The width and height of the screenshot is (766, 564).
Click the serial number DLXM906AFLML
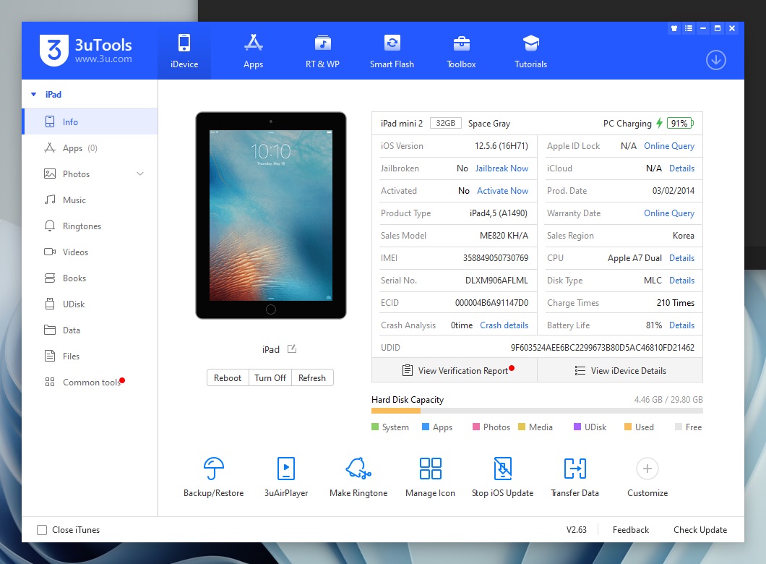(497, 280)
